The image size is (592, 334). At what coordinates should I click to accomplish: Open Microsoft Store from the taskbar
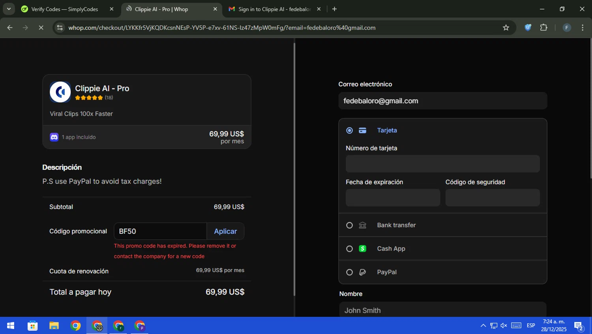[x=32, y=326]
